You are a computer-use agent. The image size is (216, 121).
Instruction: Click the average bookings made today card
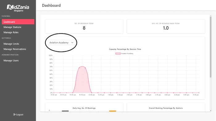pyautogui.click(x=166, y=26)
